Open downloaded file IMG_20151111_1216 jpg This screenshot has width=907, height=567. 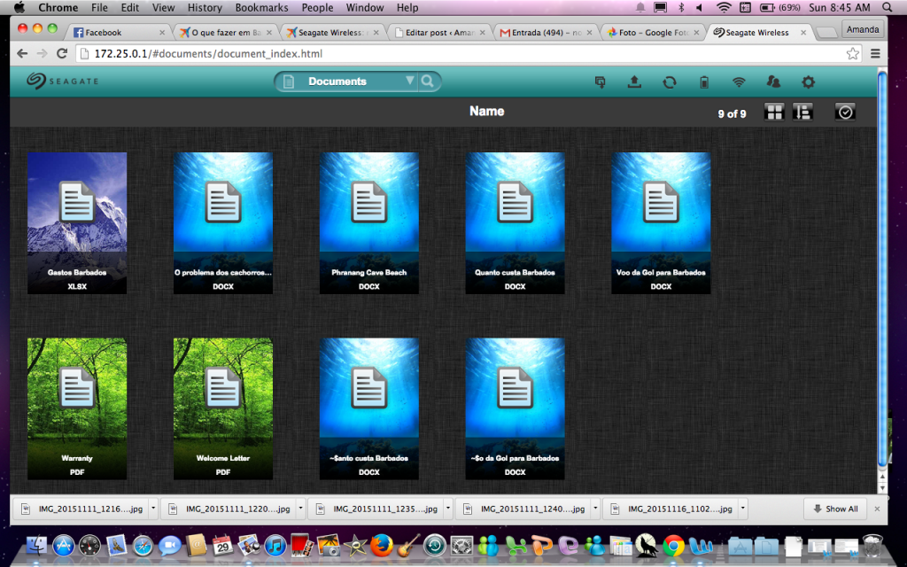81,509
